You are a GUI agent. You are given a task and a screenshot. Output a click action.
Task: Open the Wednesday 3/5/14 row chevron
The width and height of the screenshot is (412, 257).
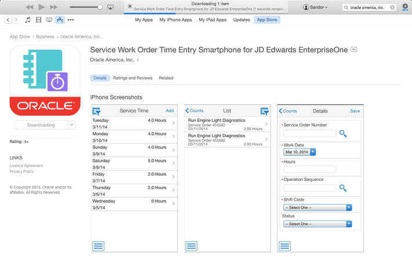click(x=174, y=204)
